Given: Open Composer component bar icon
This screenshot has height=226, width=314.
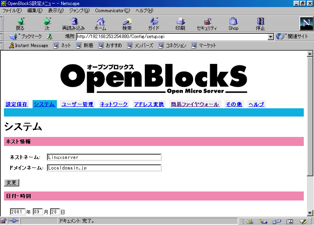Looking at the screenshot, I should coord(303,221).
